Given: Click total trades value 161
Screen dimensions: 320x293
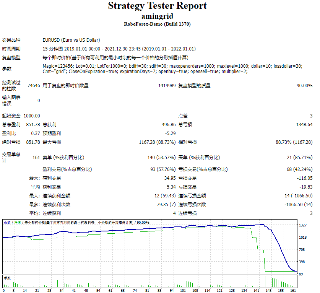Looking at the screenshot, I should (36, 158).
